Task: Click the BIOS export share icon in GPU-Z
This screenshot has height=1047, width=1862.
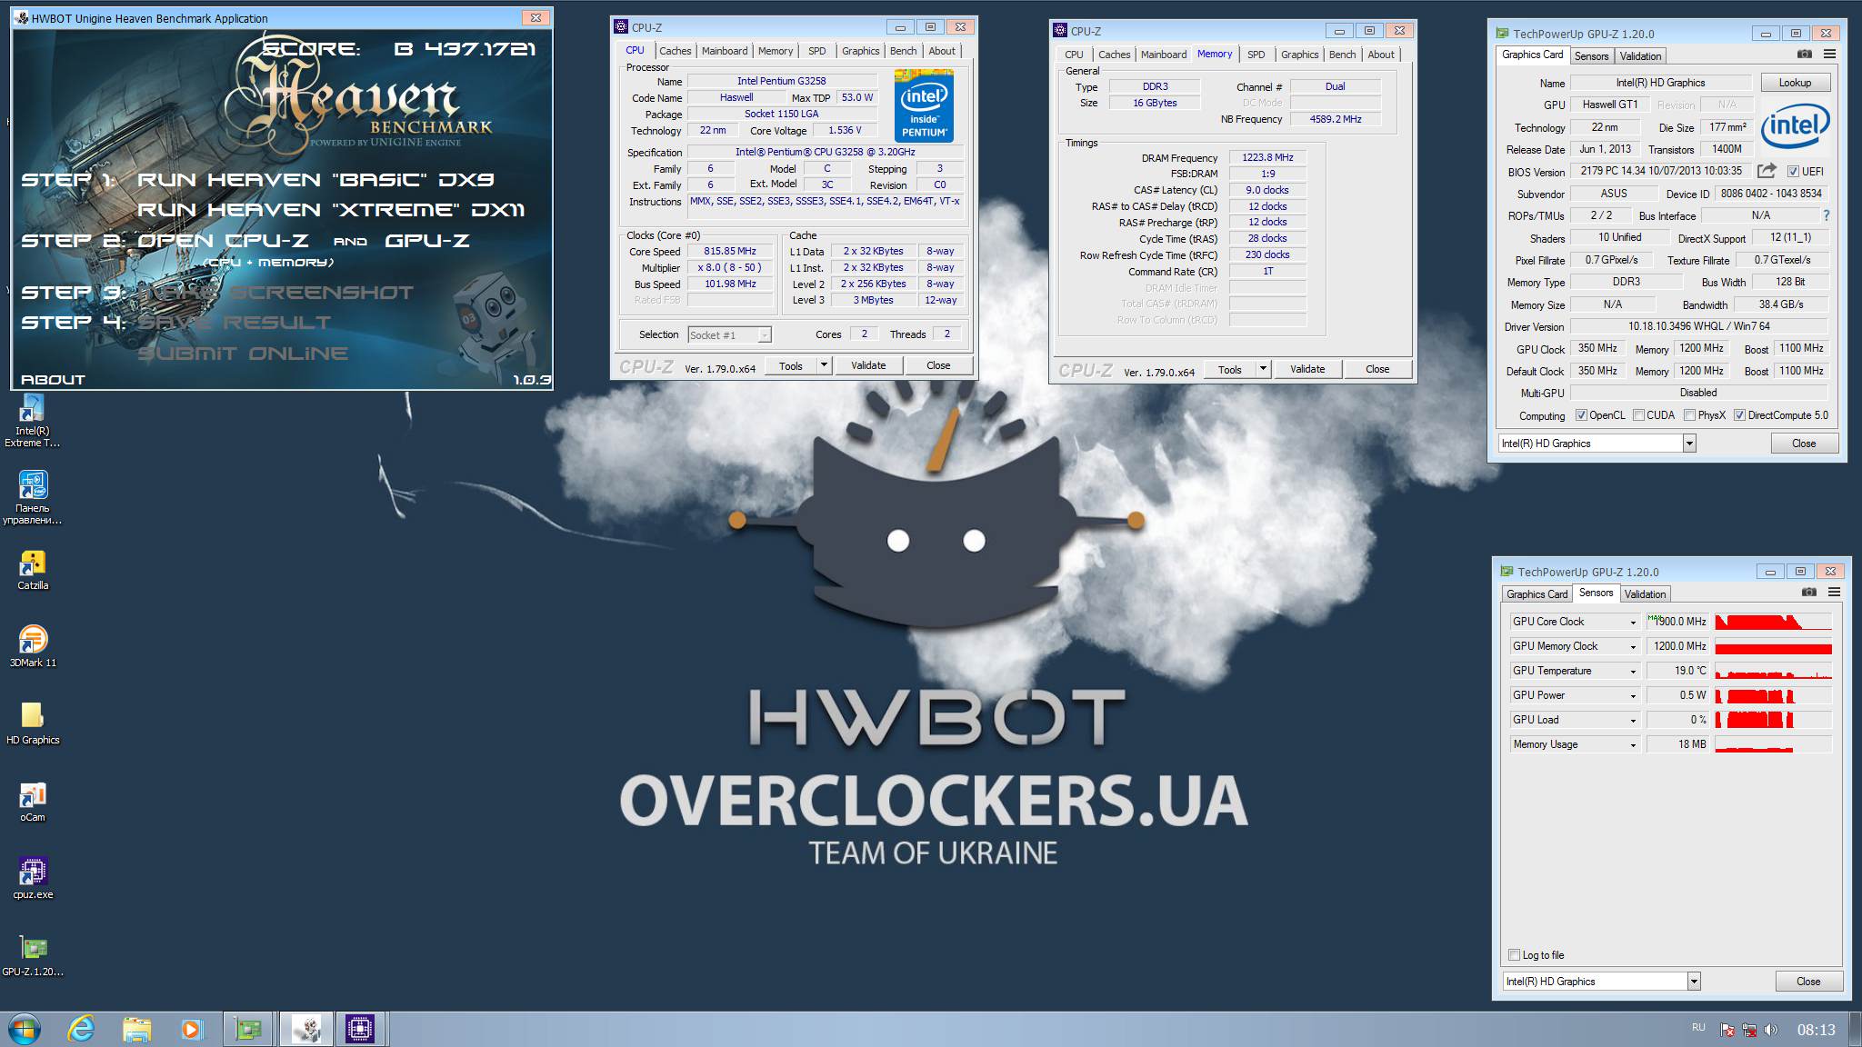Action: click(1766, 171)
